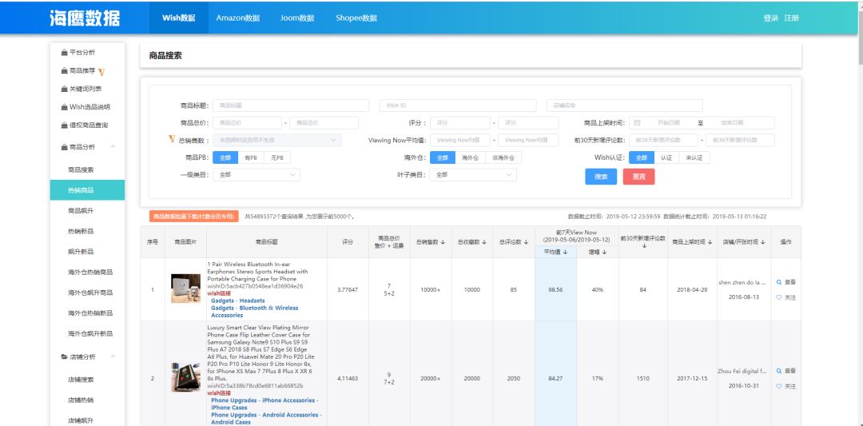This screenshot has width=863, height=426.
Task: Open the 一级类目 dropdown
Action: [256, 174]
